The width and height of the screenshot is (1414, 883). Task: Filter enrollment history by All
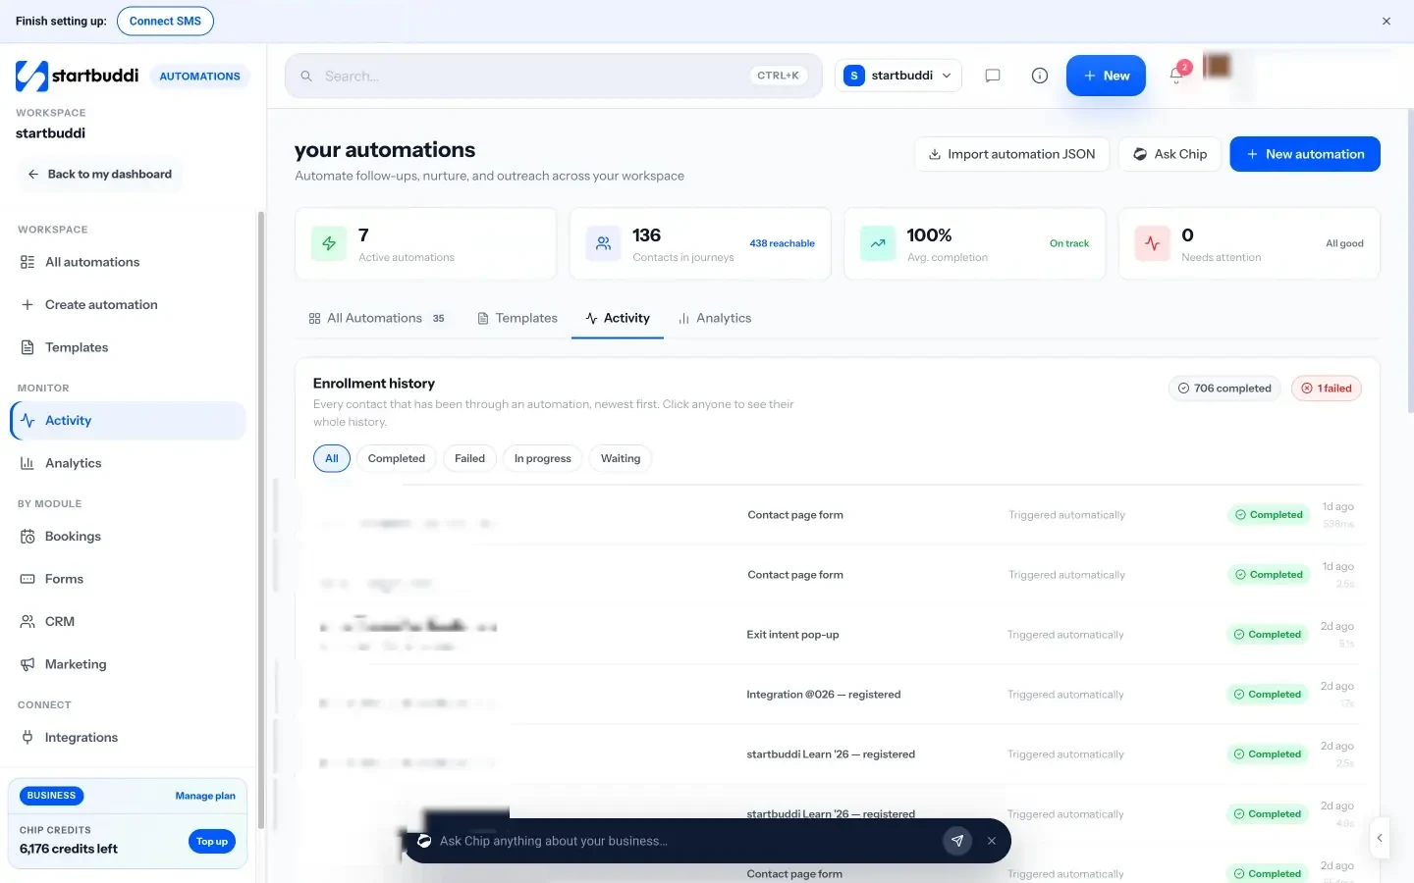(332, 458)
